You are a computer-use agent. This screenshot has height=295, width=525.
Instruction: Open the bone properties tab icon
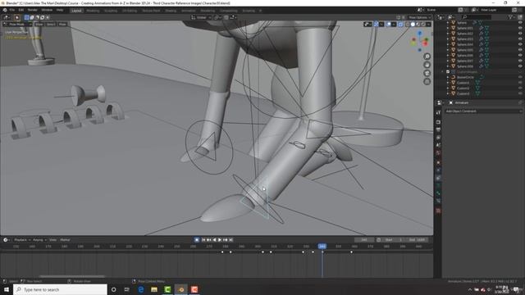(438, 194)
